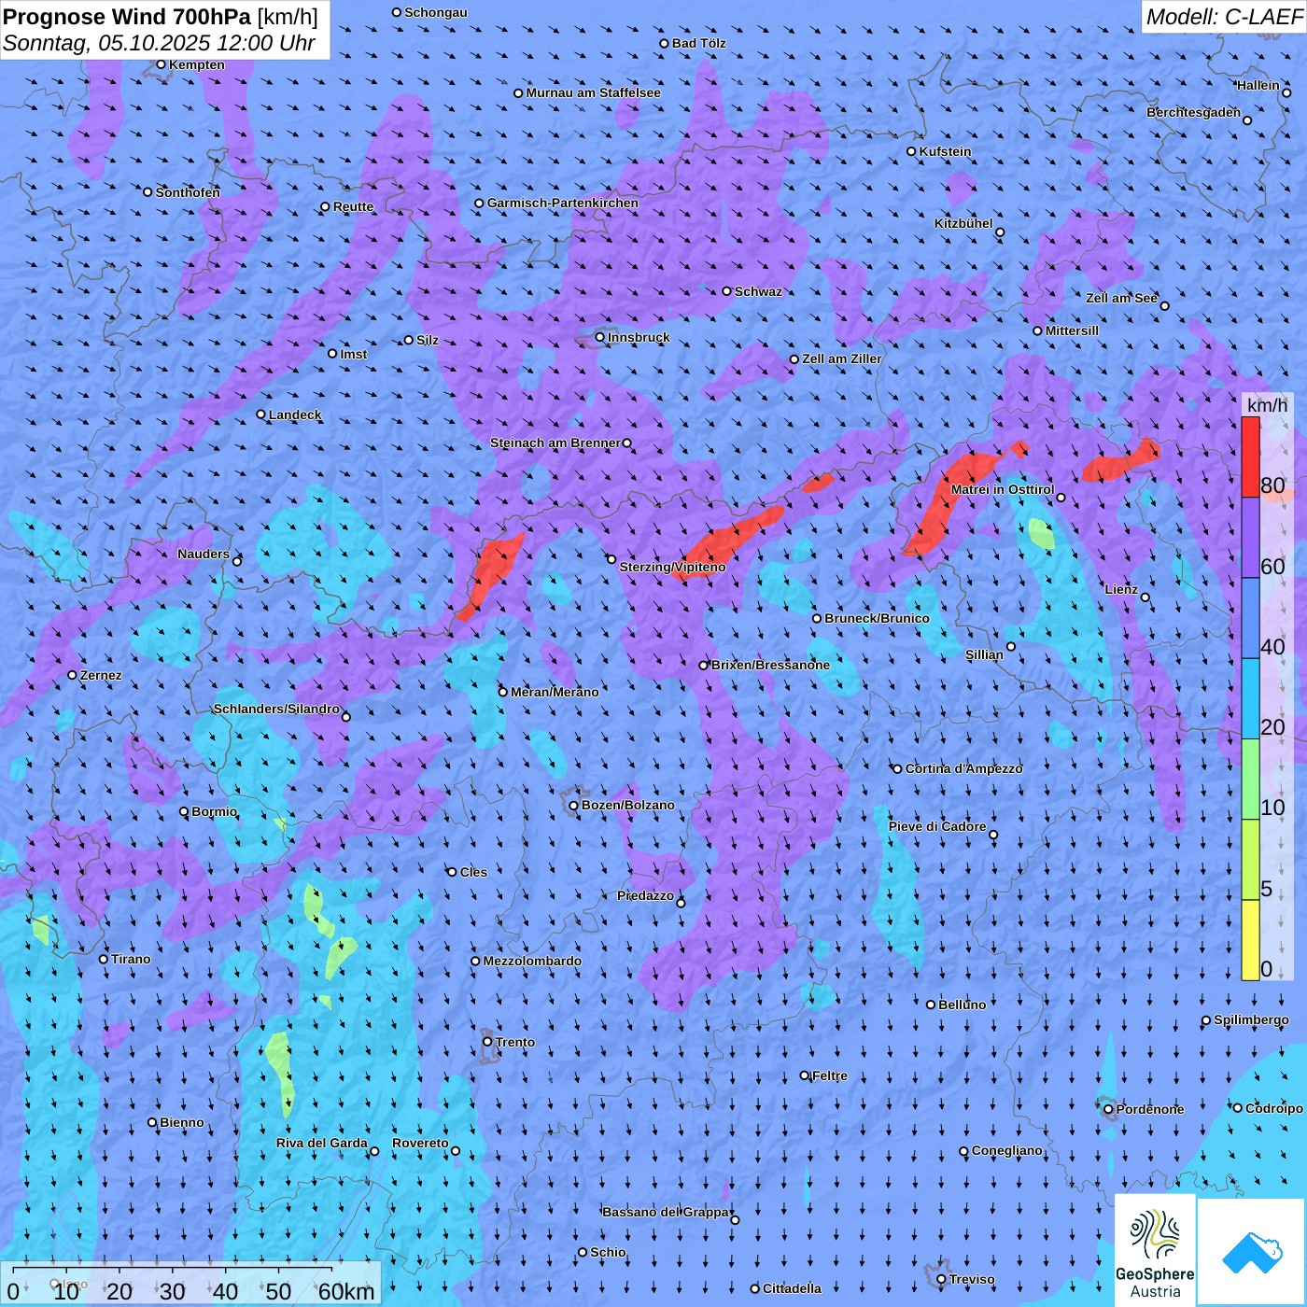
Task: Click the Murnau am Staffelsee label
Action: (593, 92)
